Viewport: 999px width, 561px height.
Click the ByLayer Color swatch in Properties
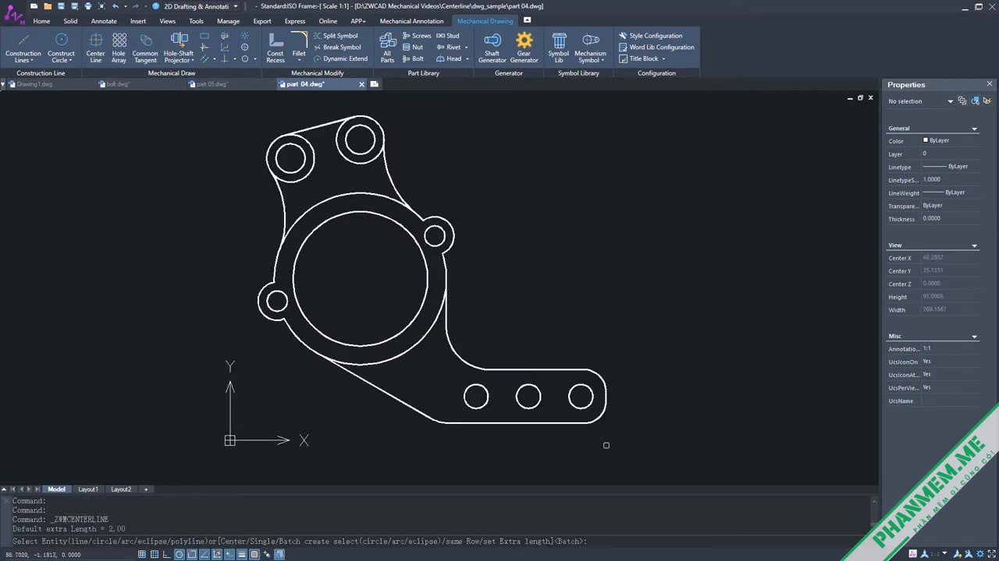(926, 140)
